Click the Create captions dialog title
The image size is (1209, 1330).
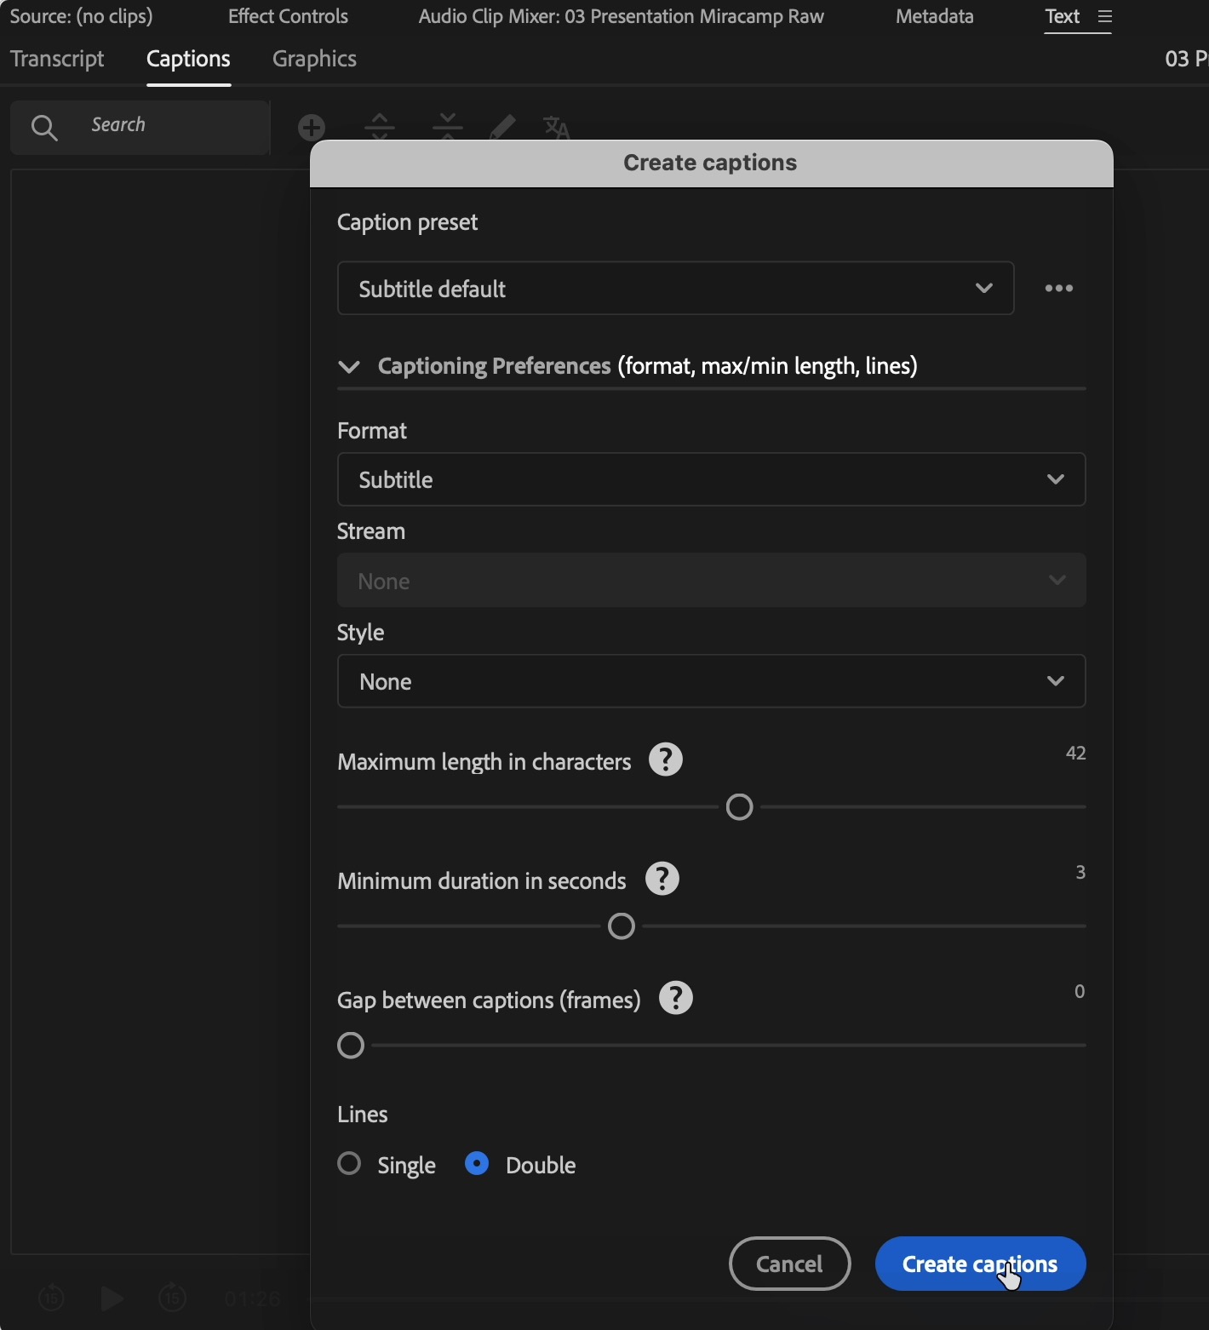pyautogui.click(x=710, y=163)
